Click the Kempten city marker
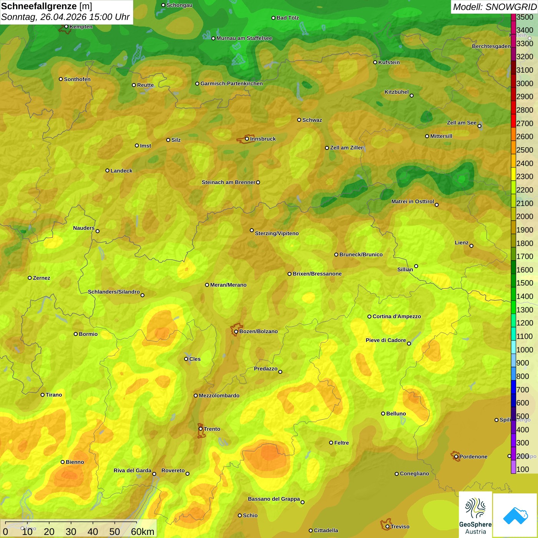Screen dimensions: 538x538 click(66, 27)
